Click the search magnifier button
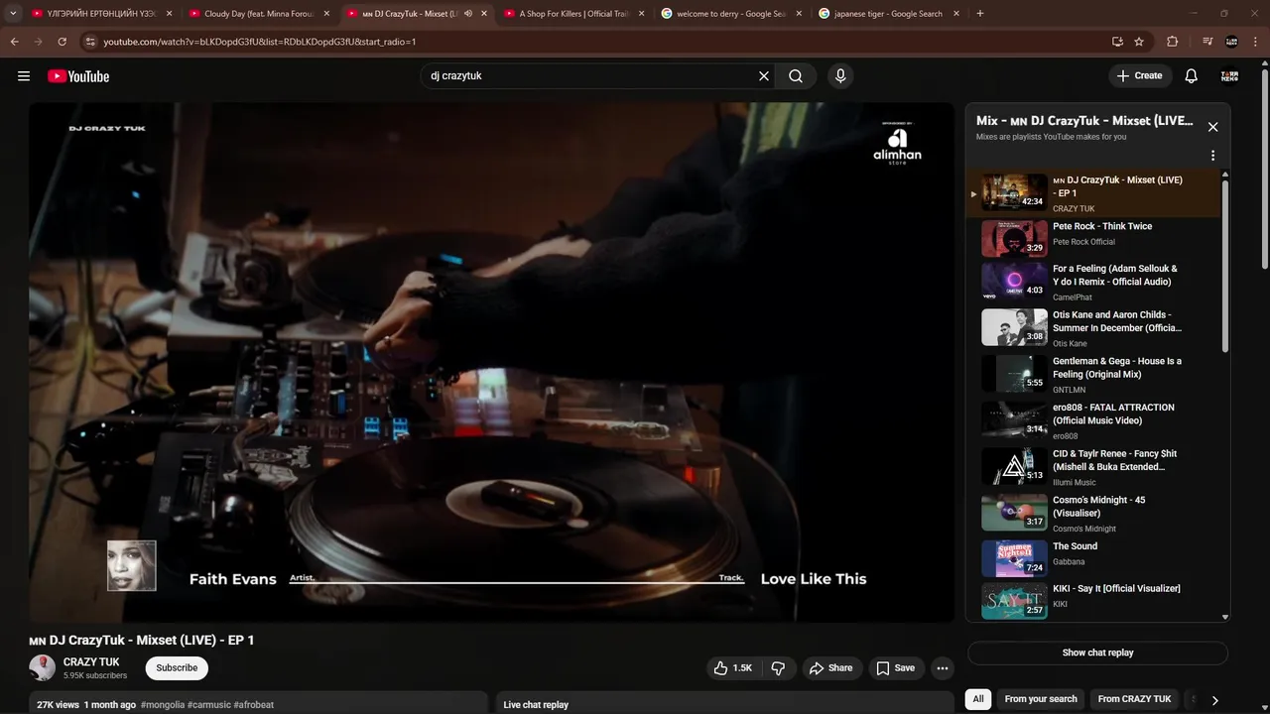 [x=796, y=76]
